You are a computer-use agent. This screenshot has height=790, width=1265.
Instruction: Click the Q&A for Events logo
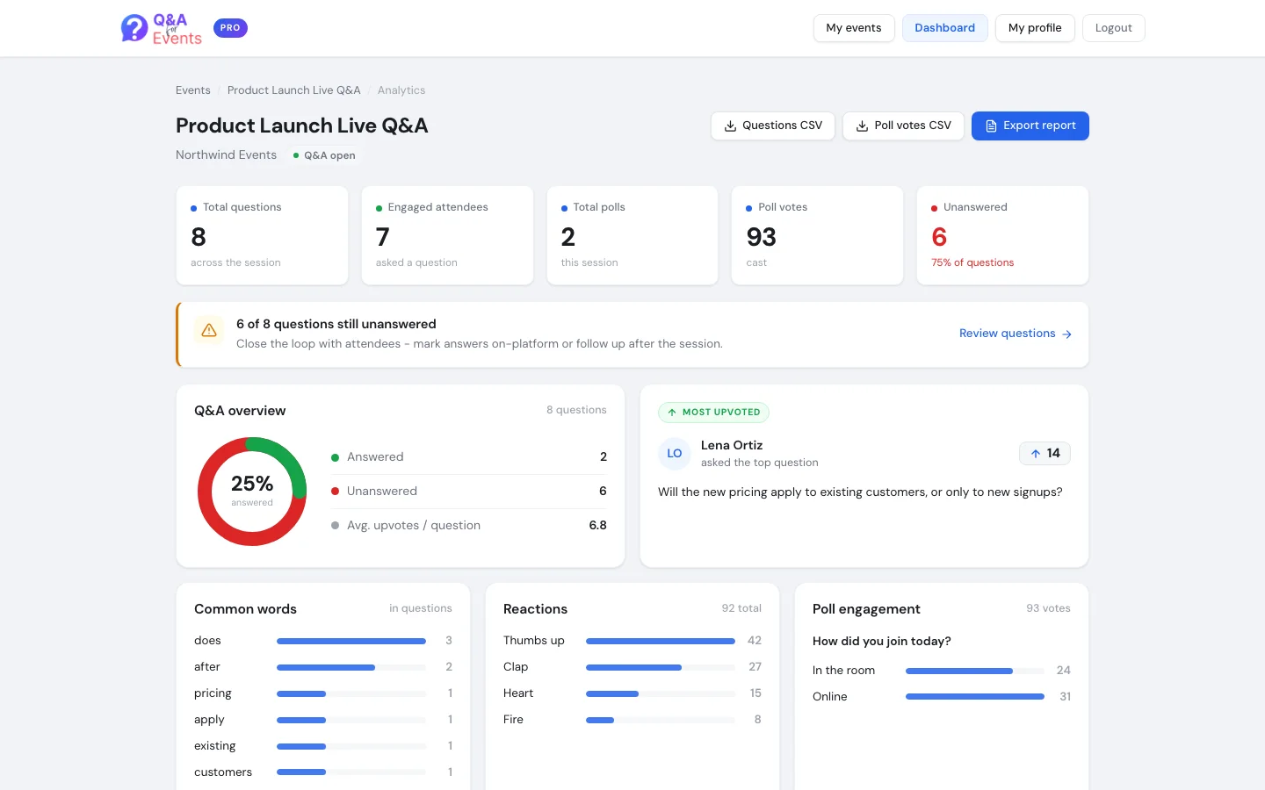click(x=162, y=28)
